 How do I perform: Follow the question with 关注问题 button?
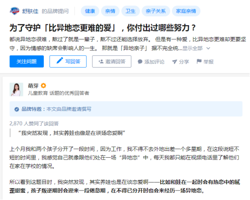point(27,61)
